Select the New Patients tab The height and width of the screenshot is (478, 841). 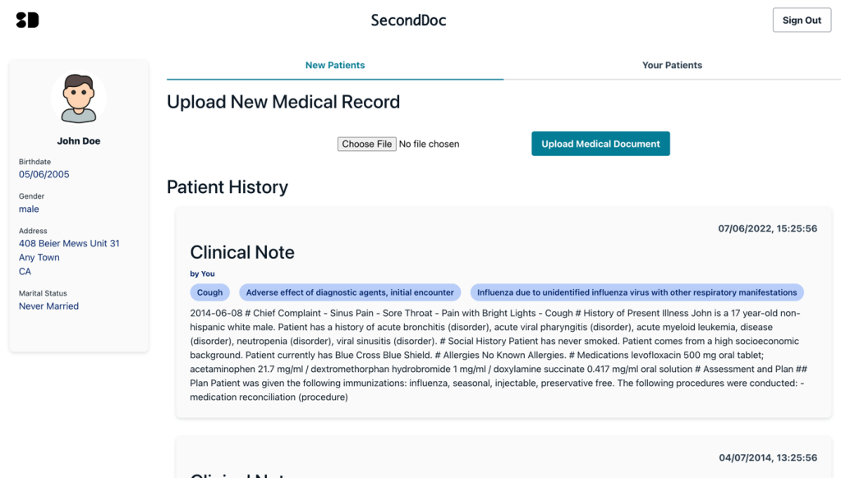pos(335,65)
